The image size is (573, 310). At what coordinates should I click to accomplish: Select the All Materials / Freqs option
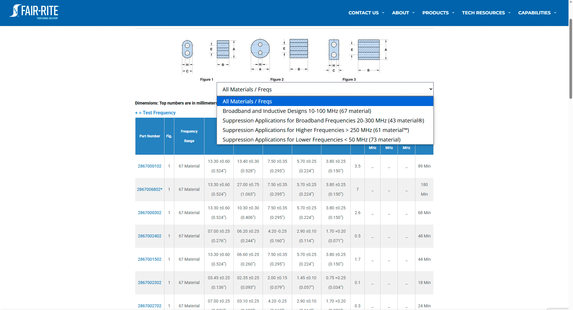[247, 102]
